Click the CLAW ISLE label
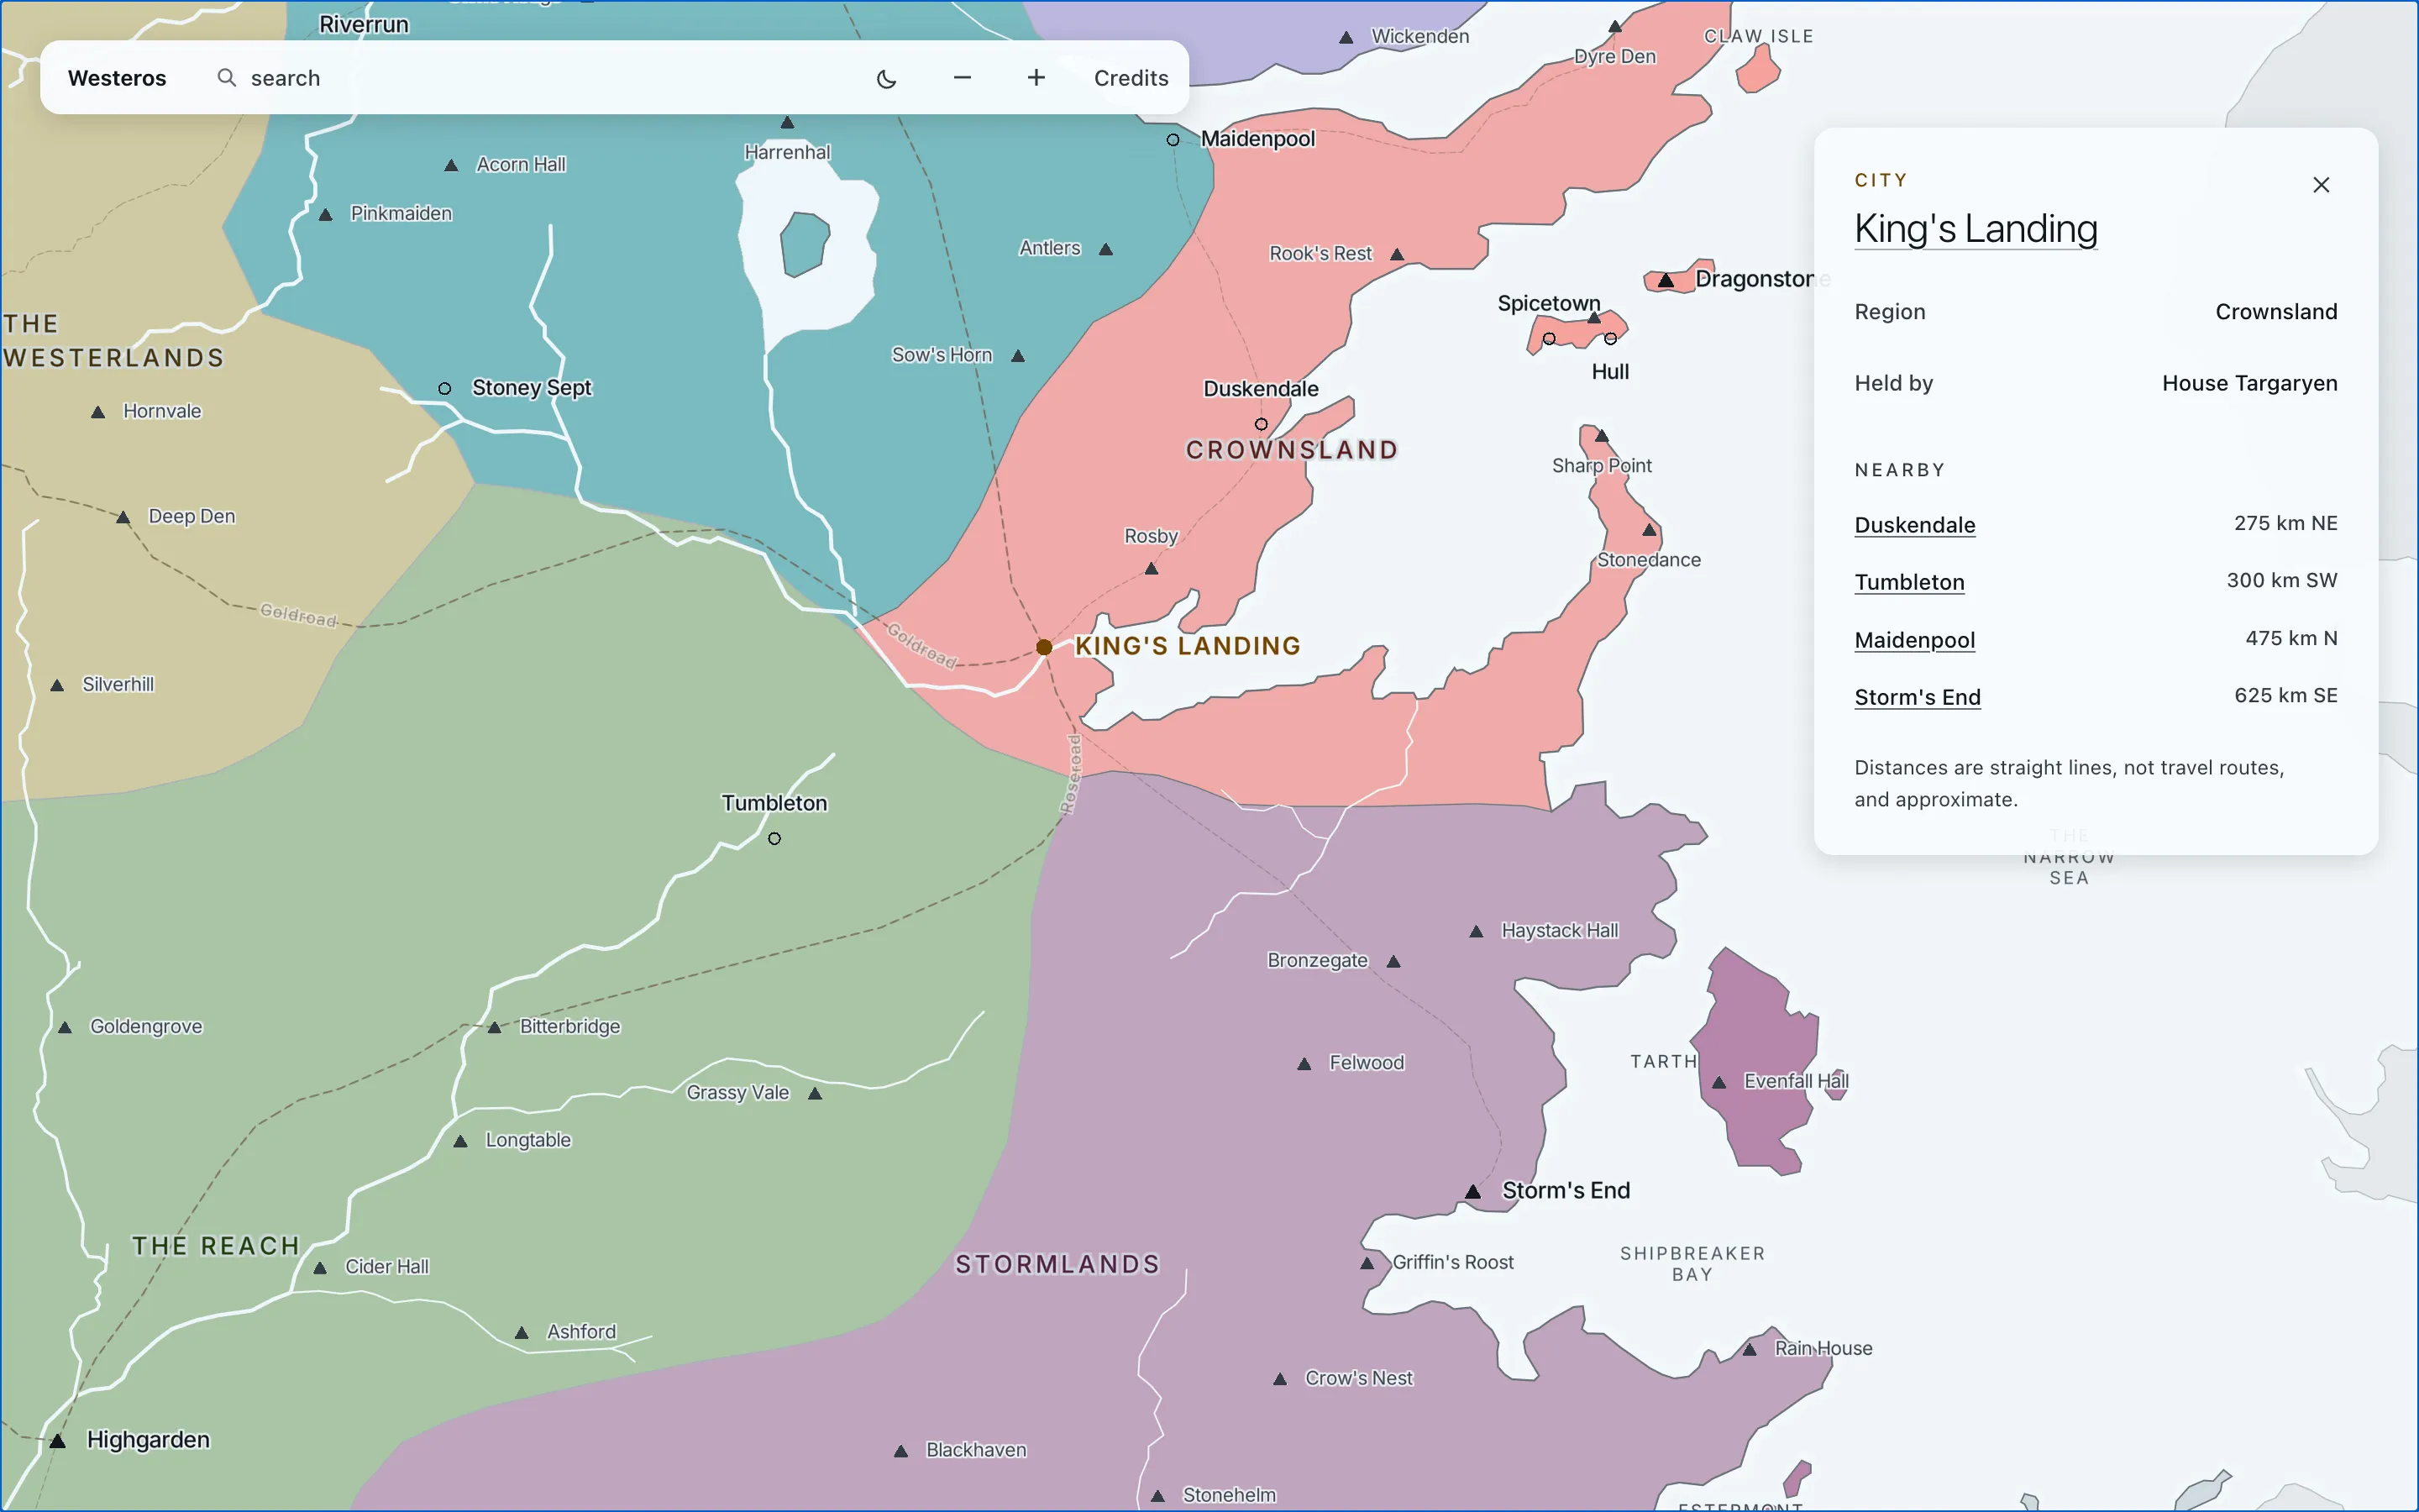The height and width of the screenshot is (1512, 2419). tap(1758, 36)
